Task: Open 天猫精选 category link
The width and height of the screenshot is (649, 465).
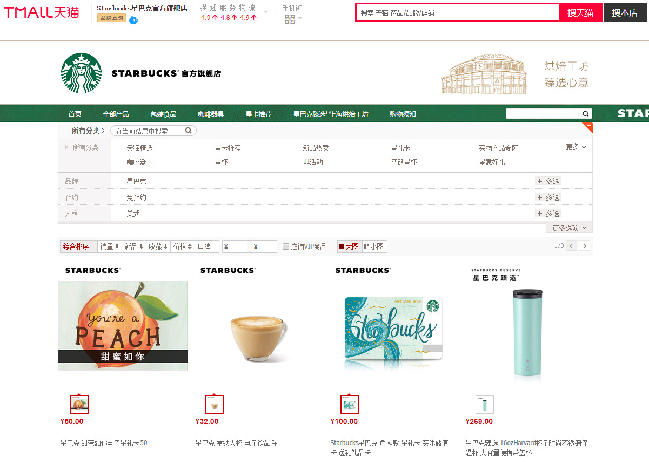Action: pos(140,148)
